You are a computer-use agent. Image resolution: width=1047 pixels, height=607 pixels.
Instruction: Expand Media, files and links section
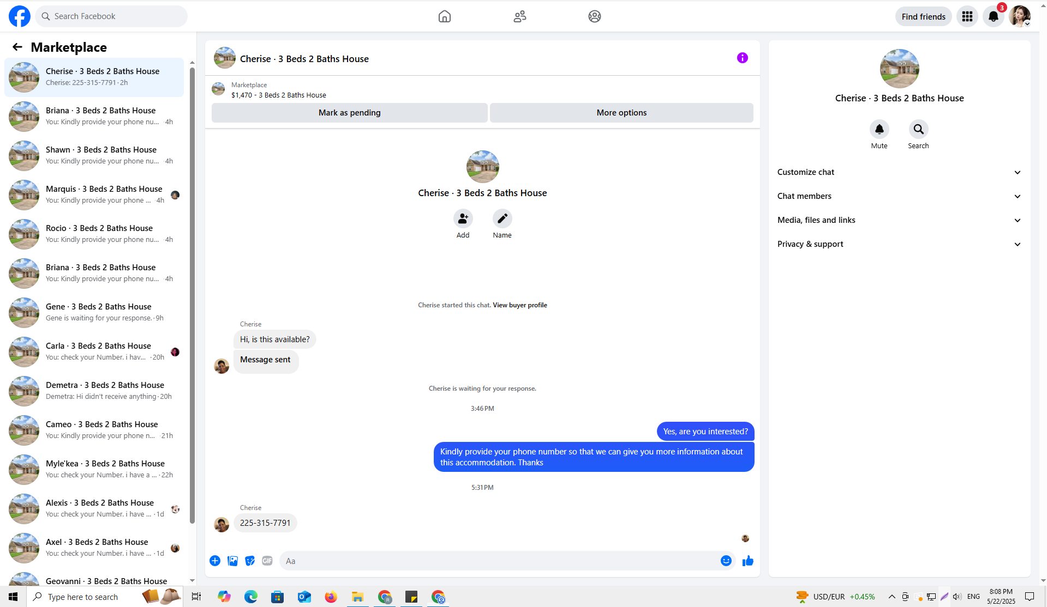pos(899,220)
